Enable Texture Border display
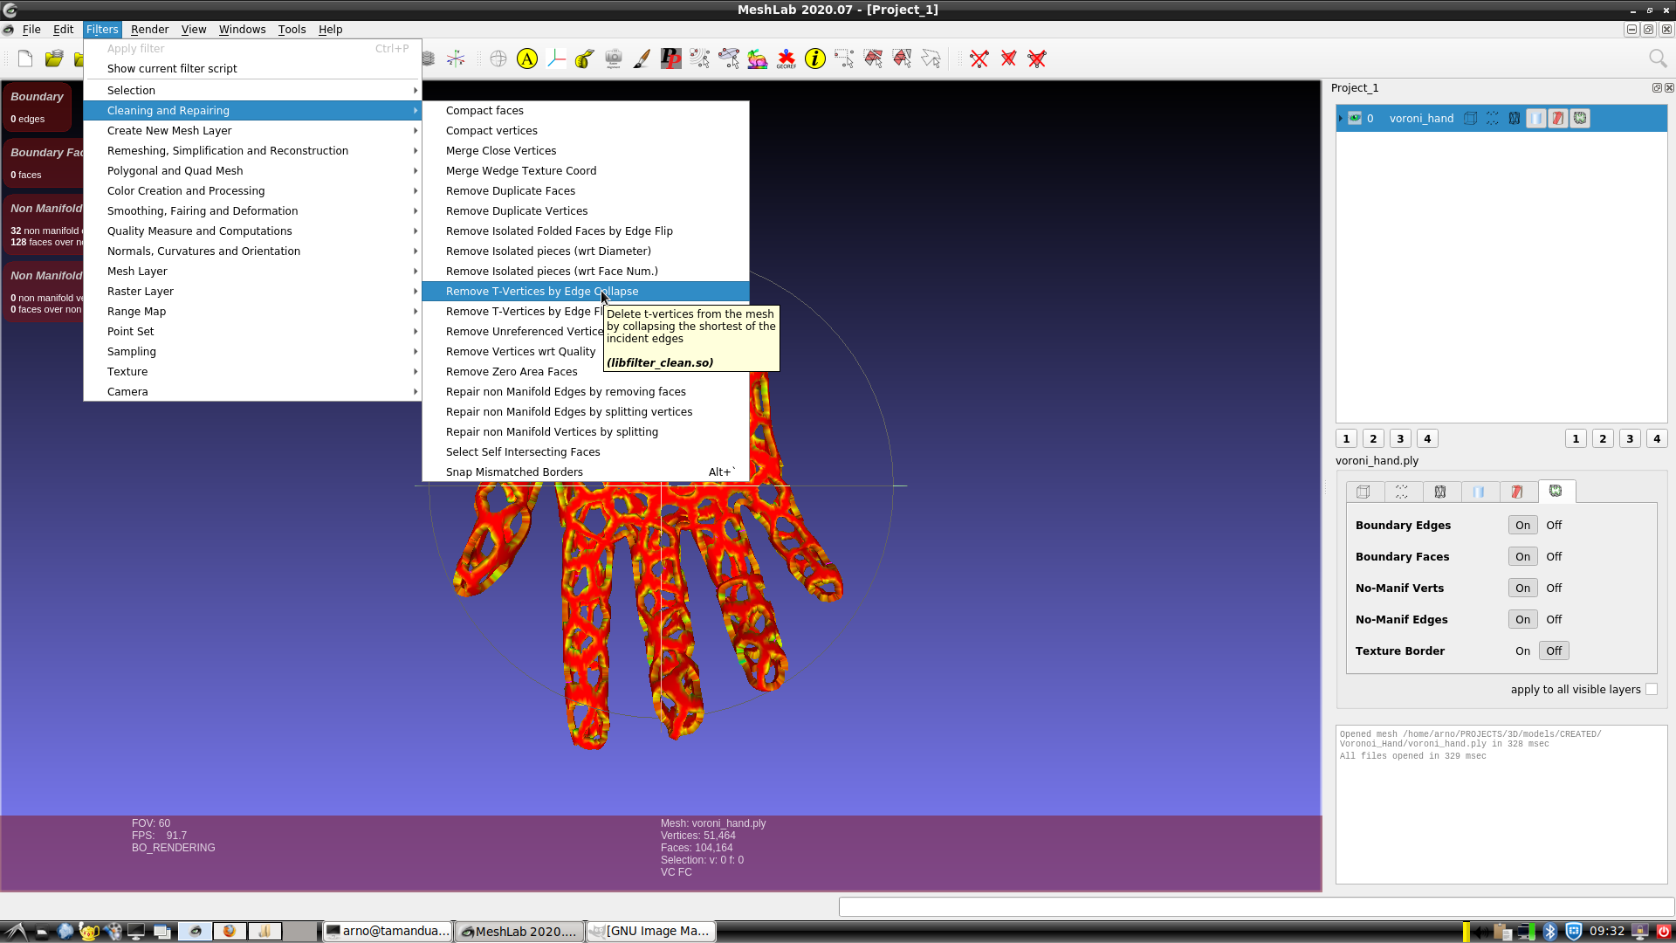This screenshot has height=943, width=1676. (x=1521, y=650)
